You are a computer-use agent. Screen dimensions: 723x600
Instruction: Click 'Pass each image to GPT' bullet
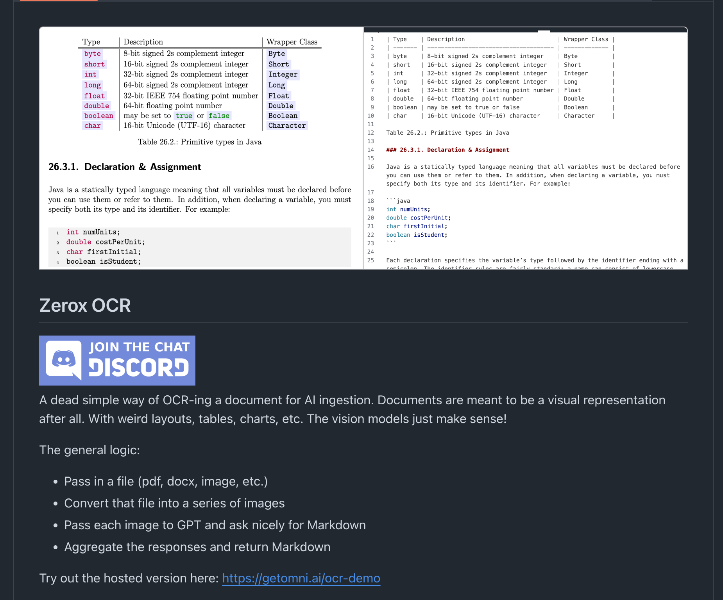coord(215,525)
